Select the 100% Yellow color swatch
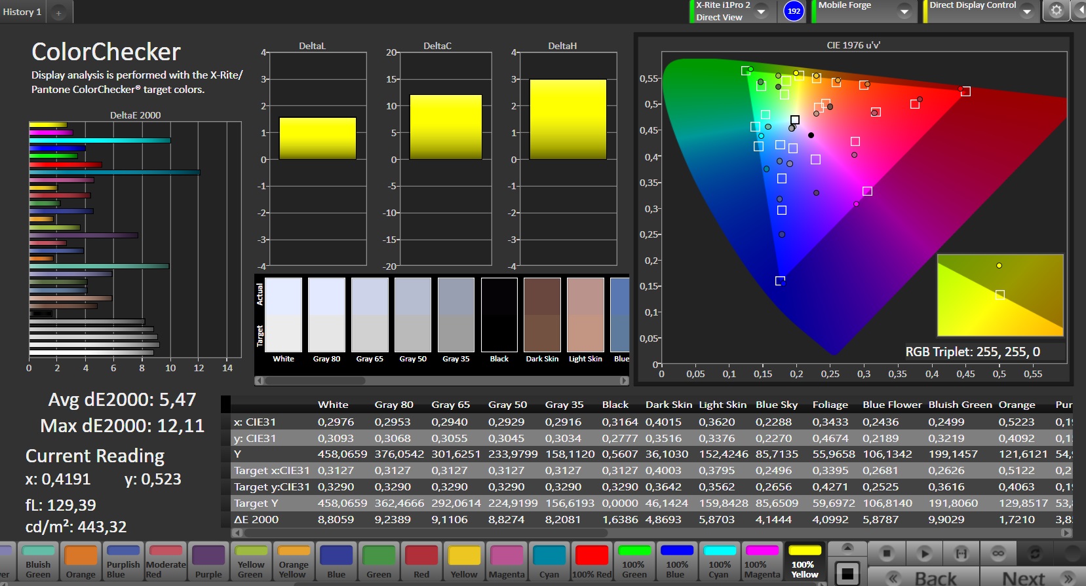 click(805, 562)
